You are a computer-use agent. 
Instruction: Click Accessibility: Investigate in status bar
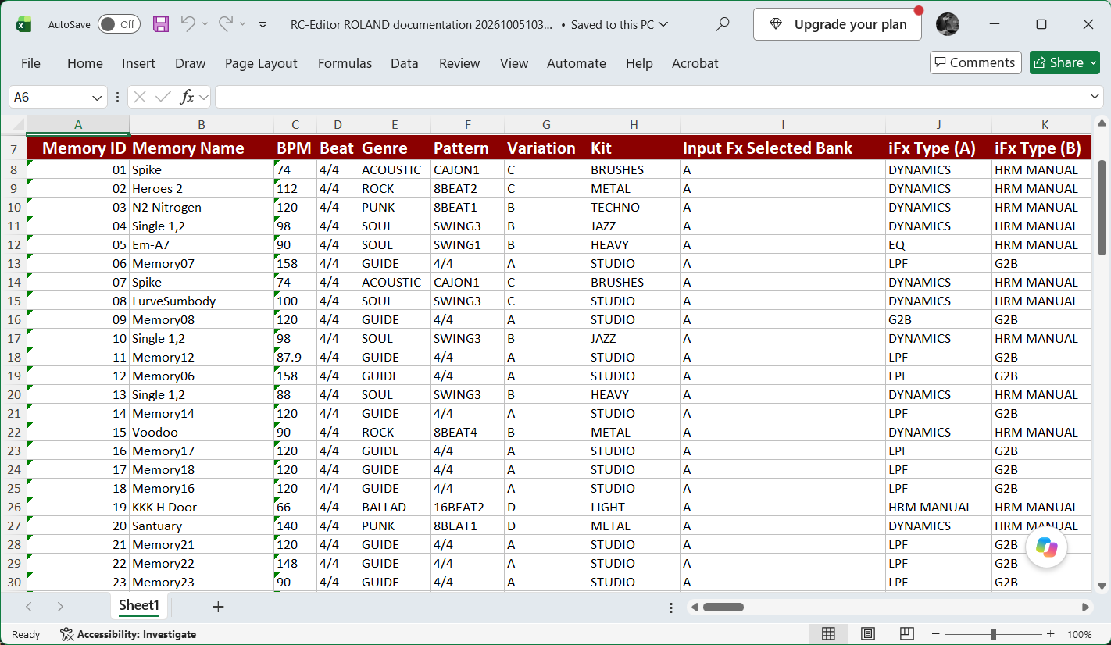tap(128, 634)
